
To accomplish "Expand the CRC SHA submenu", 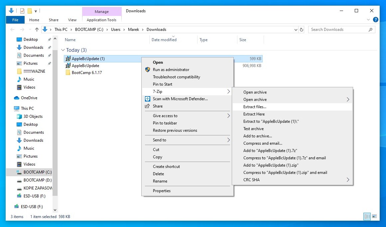I will point(293,180).
